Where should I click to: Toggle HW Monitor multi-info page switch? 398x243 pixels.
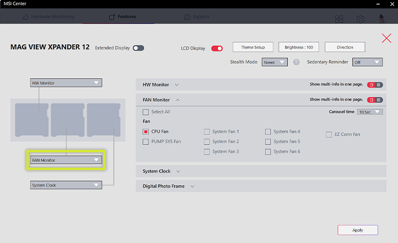pos(375,85)
